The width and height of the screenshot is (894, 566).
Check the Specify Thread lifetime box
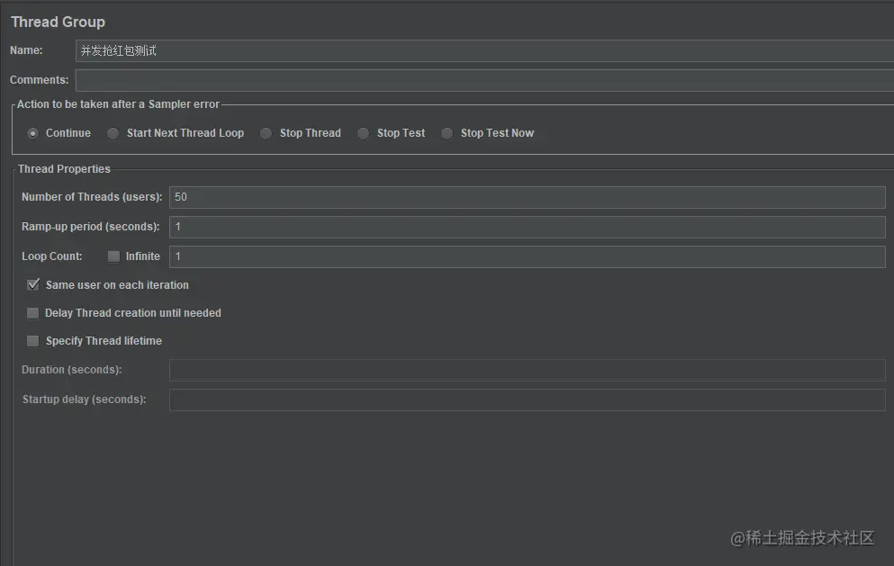click(x=33, y=341)
